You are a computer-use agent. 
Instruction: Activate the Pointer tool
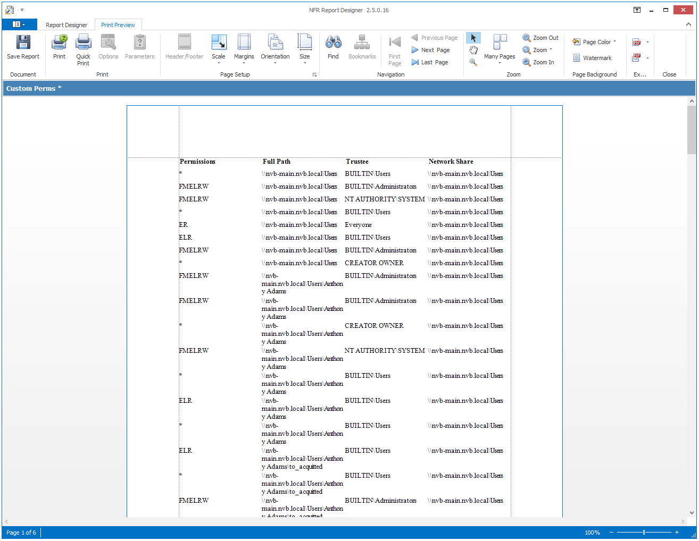pyautogui.click(x=473, y=38)
